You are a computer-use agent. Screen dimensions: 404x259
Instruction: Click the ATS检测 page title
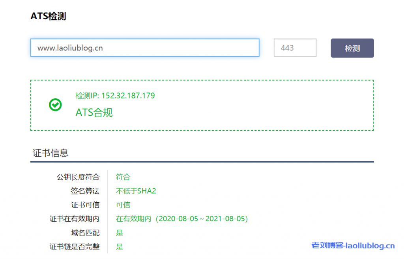click(x=49, y=16)
